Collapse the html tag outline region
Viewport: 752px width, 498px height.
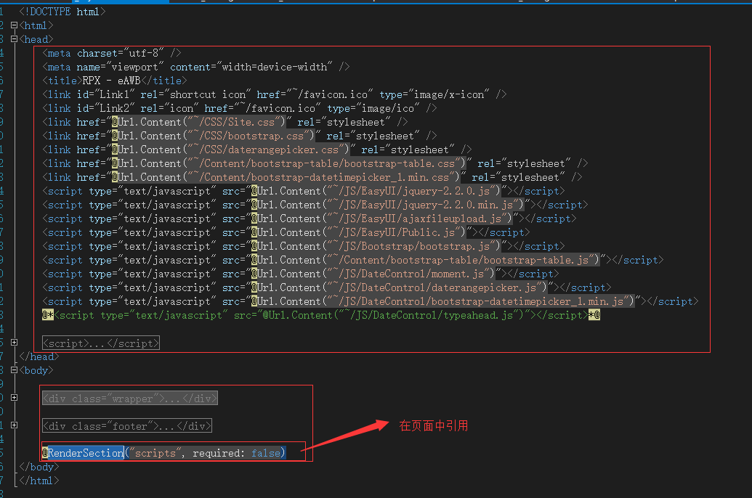pyautogui.click(x=14, y=25)
